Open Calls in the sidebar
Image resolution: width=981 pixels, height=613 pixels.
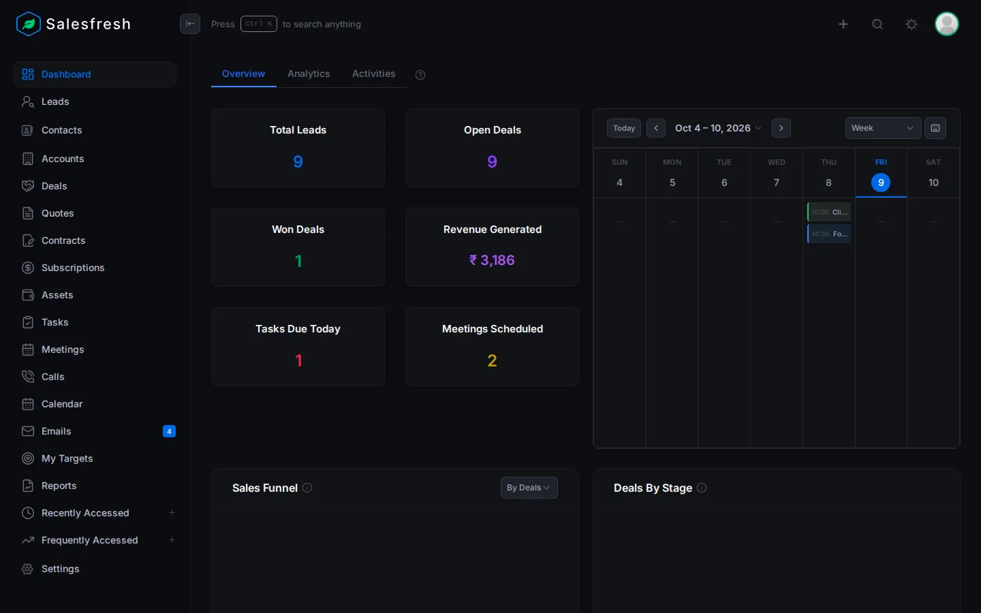pos(95,377)
